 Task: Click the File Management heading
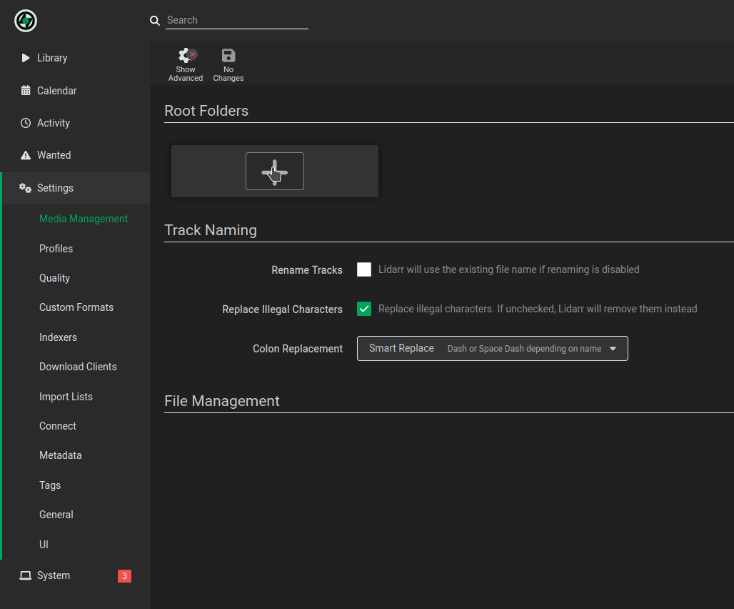[222, 401]
